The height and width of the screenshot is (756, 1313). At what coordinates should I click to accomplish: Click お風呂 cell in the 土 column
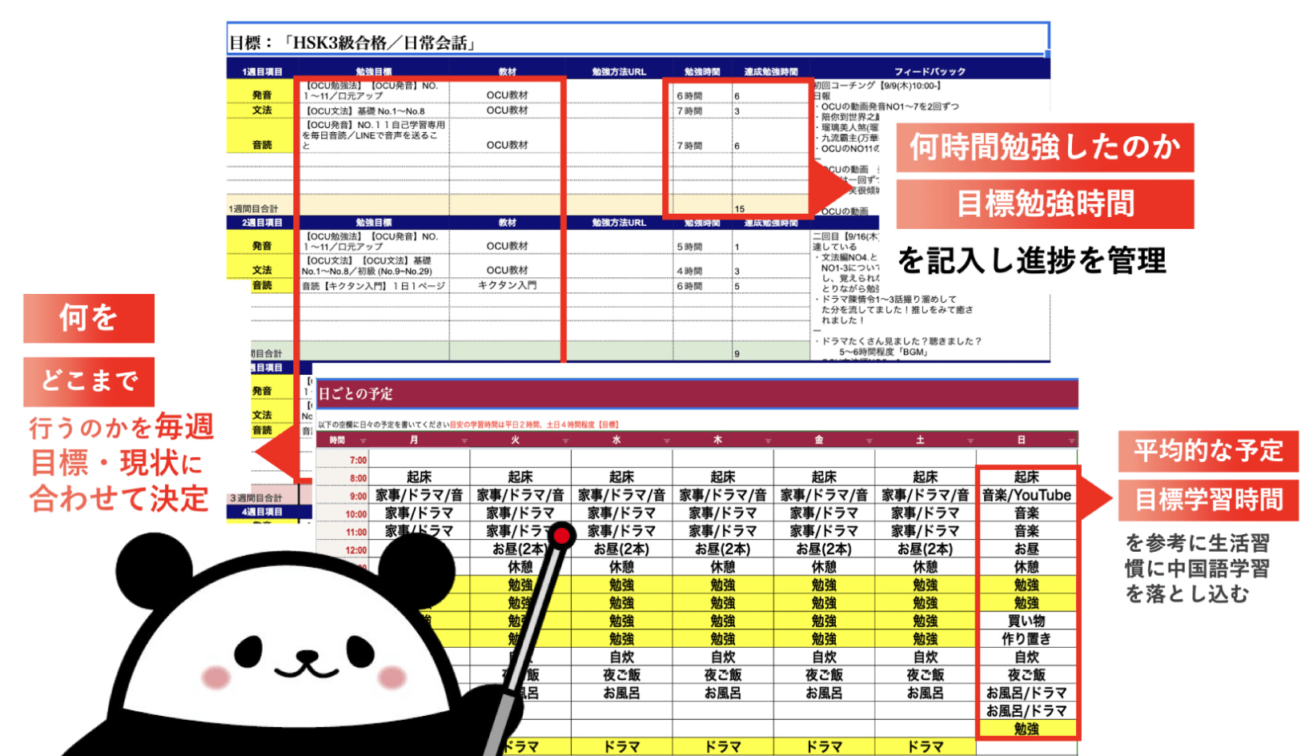(926, 694)
